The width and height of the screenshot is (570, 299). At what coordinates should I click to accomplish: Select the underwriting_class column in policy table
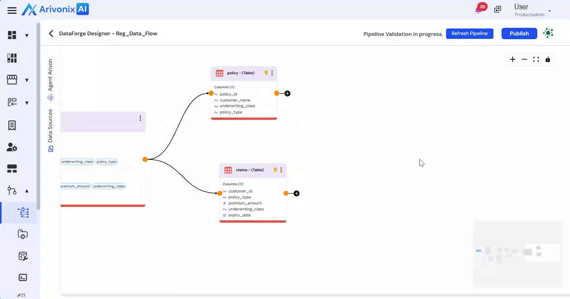(x=237, y=106)
